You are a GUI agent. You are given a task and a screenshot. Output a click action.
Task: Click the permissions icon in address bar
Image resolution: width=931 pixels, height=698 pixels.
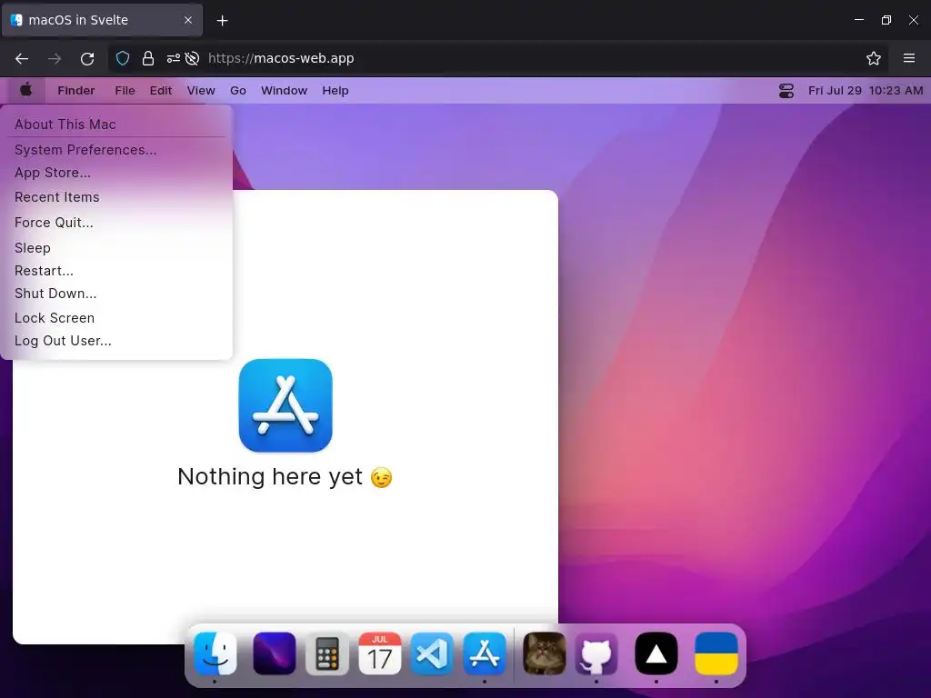point(174,58)
